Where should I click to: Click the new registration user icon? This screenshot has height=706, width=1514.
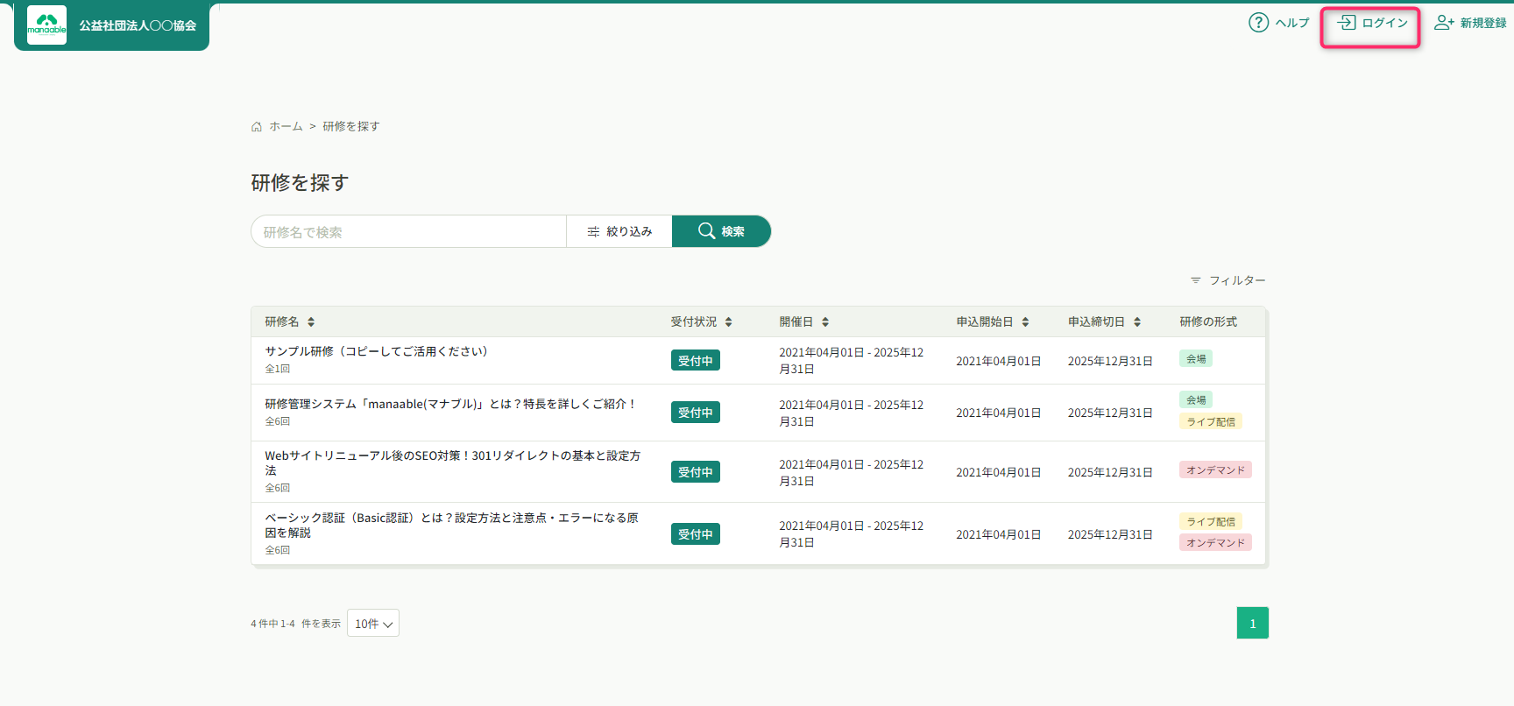tap(1443, 23)
